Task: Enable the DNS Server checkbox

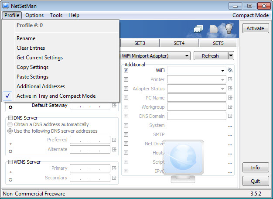Action: click(10, 118)
